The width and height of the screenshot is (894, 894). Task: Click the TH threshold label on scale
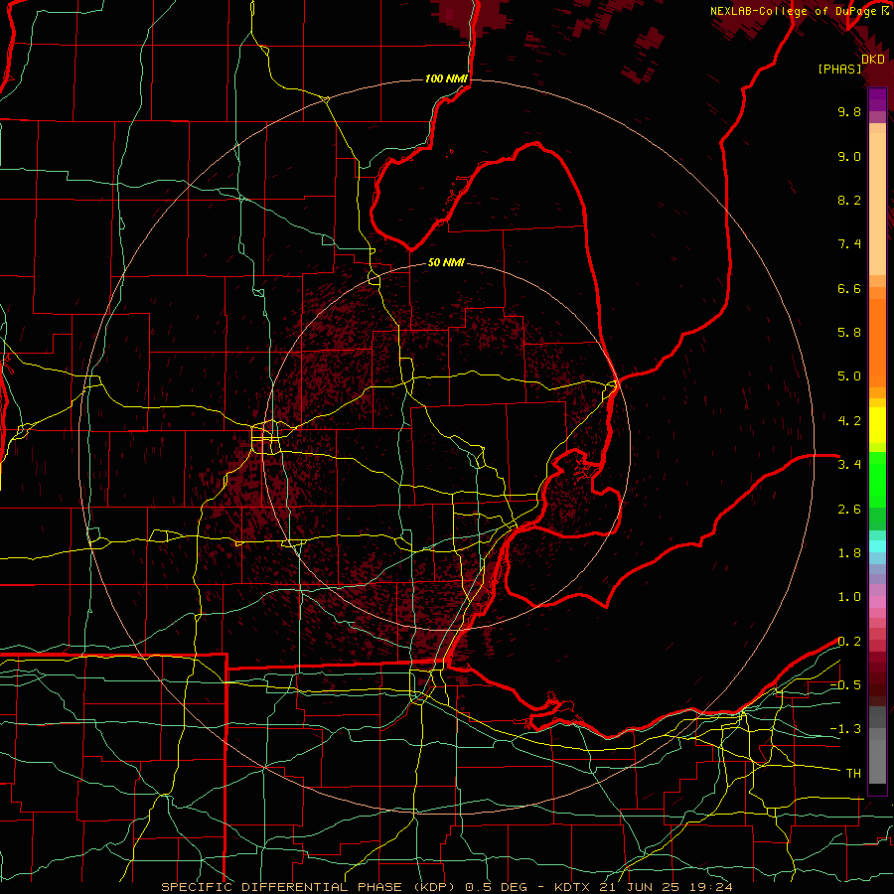pos(853,774)
